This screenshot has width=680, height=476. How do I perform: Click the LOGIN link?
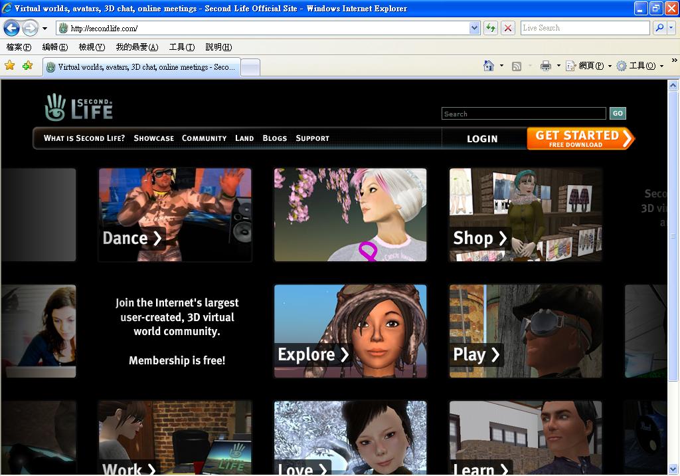pos(481,139)
